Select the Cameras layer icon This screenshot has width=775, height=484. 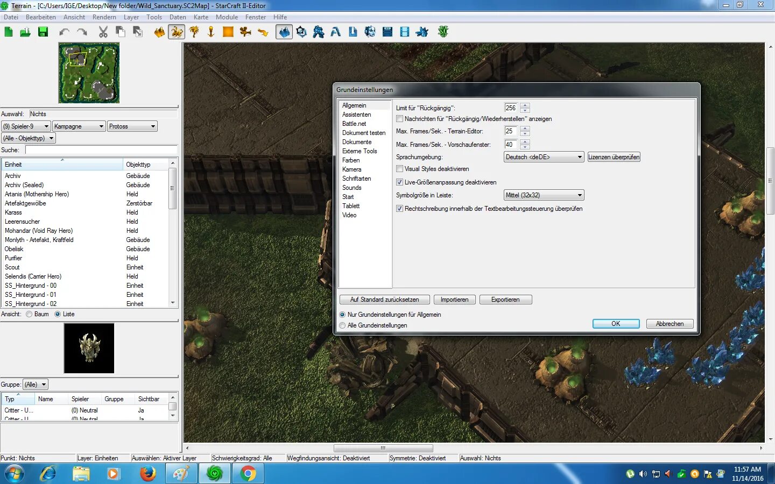[x=245, y=32]
